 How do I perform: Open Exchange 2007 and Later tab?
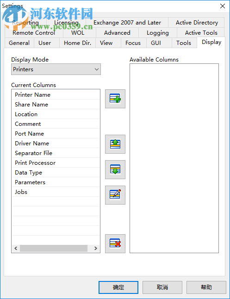pyautogui.click(x=127, y=23)
